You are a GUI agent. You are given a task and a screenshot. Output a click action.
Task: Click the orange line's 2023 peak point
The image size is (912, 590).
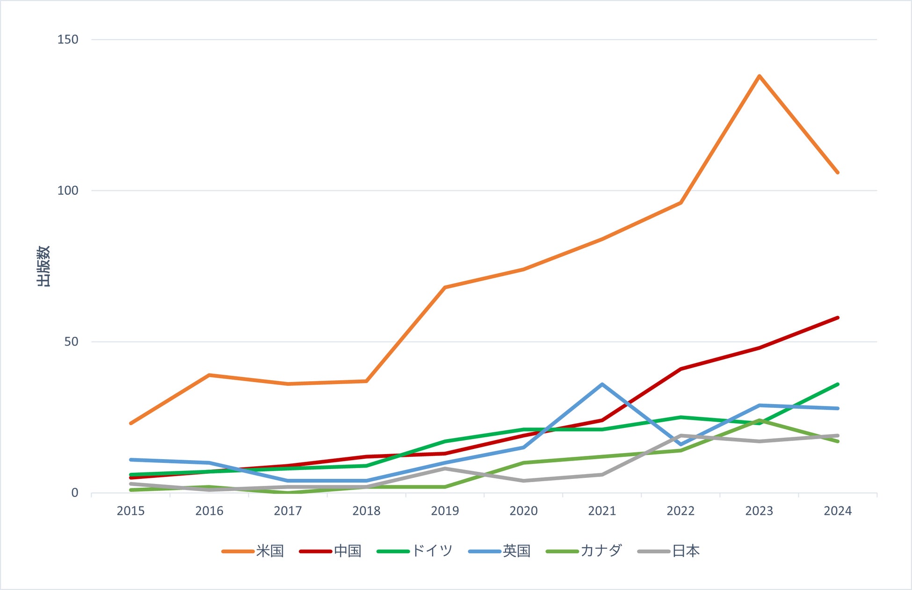point(759,76)
